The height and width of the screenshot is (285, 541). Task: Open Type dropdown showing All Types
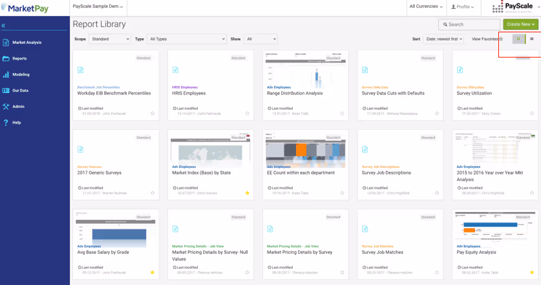coord(187,39)
